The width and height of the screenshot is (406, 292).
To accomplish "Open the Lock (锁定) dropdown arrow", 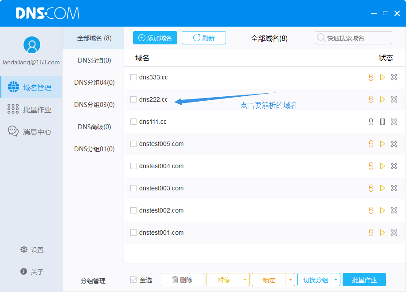I will (x=290, y=280).
